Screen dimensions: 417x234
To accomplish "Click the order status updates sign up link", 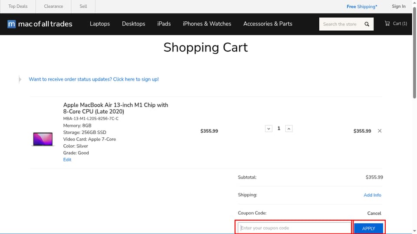I will tap(94, 79).
